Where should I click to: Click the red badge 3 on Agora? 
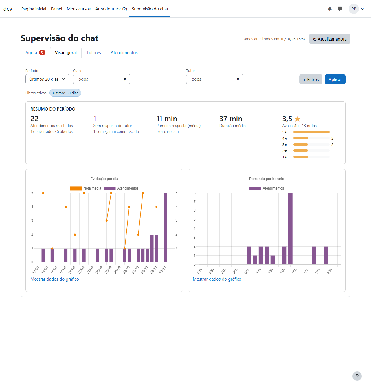point(42,52)
